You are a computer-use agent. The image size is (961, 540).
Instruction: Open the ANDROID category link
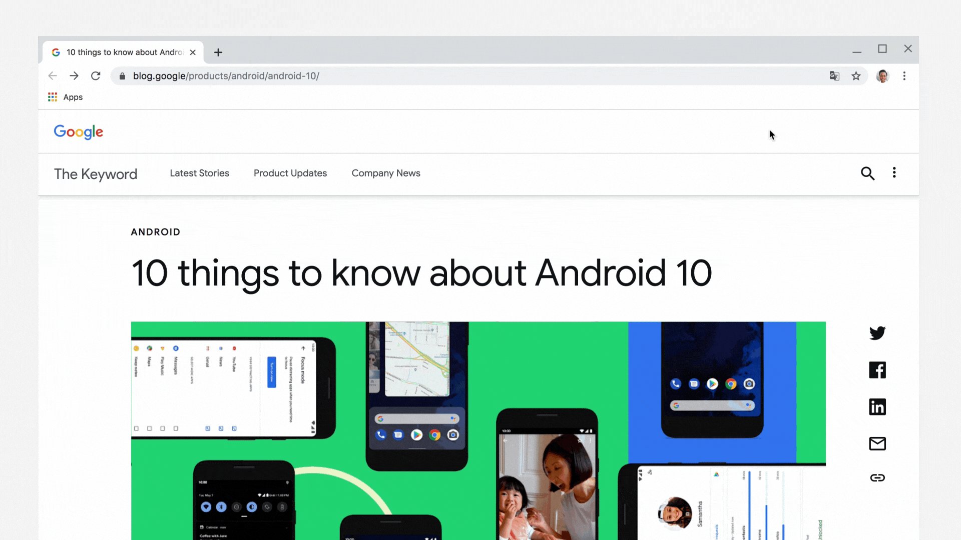coord(155,232)
